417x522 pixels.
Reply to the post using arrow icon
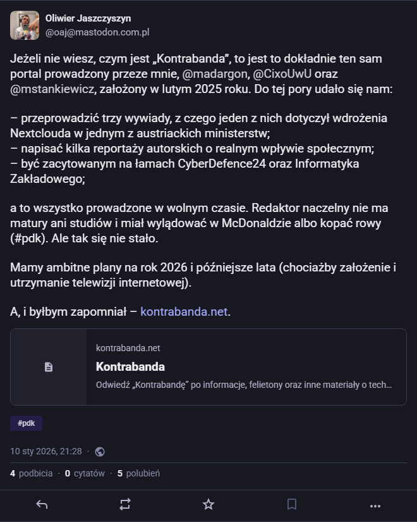tap(42, 505)
